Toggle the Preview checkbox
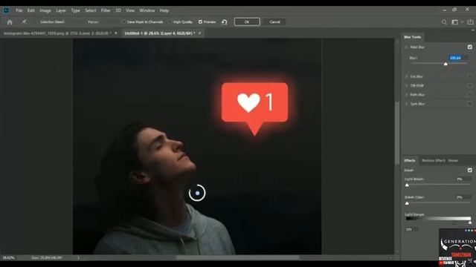The image size is (476, 267). click(x=200, y=22)
